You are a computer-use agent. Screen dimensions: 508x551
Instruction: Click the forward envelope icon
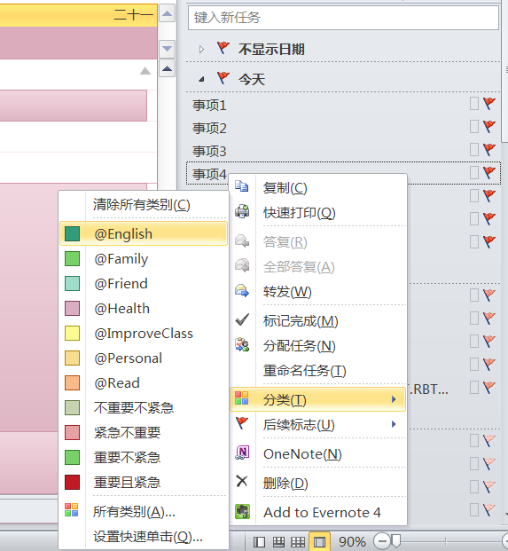242,291
